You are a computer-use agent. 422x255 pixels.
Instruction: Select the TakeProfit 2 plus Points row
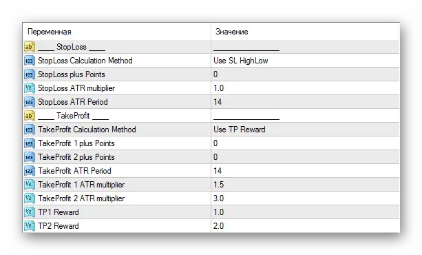[x=211, y=157]
